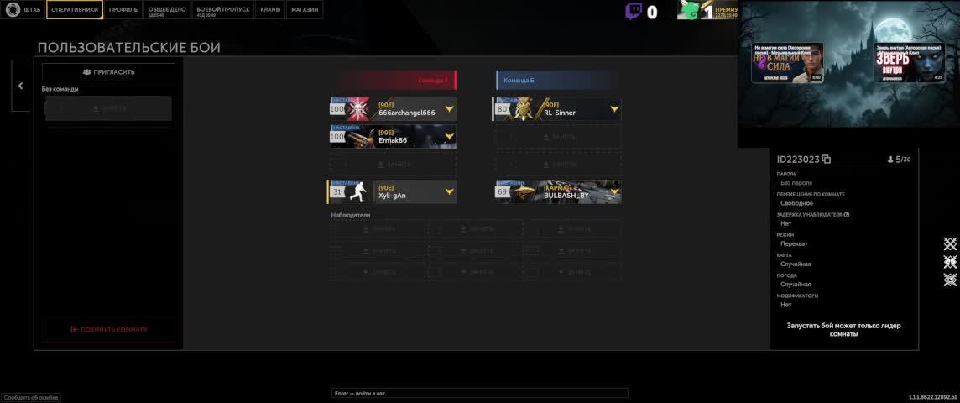Click the chat input field at the bottom

point(479,393)
